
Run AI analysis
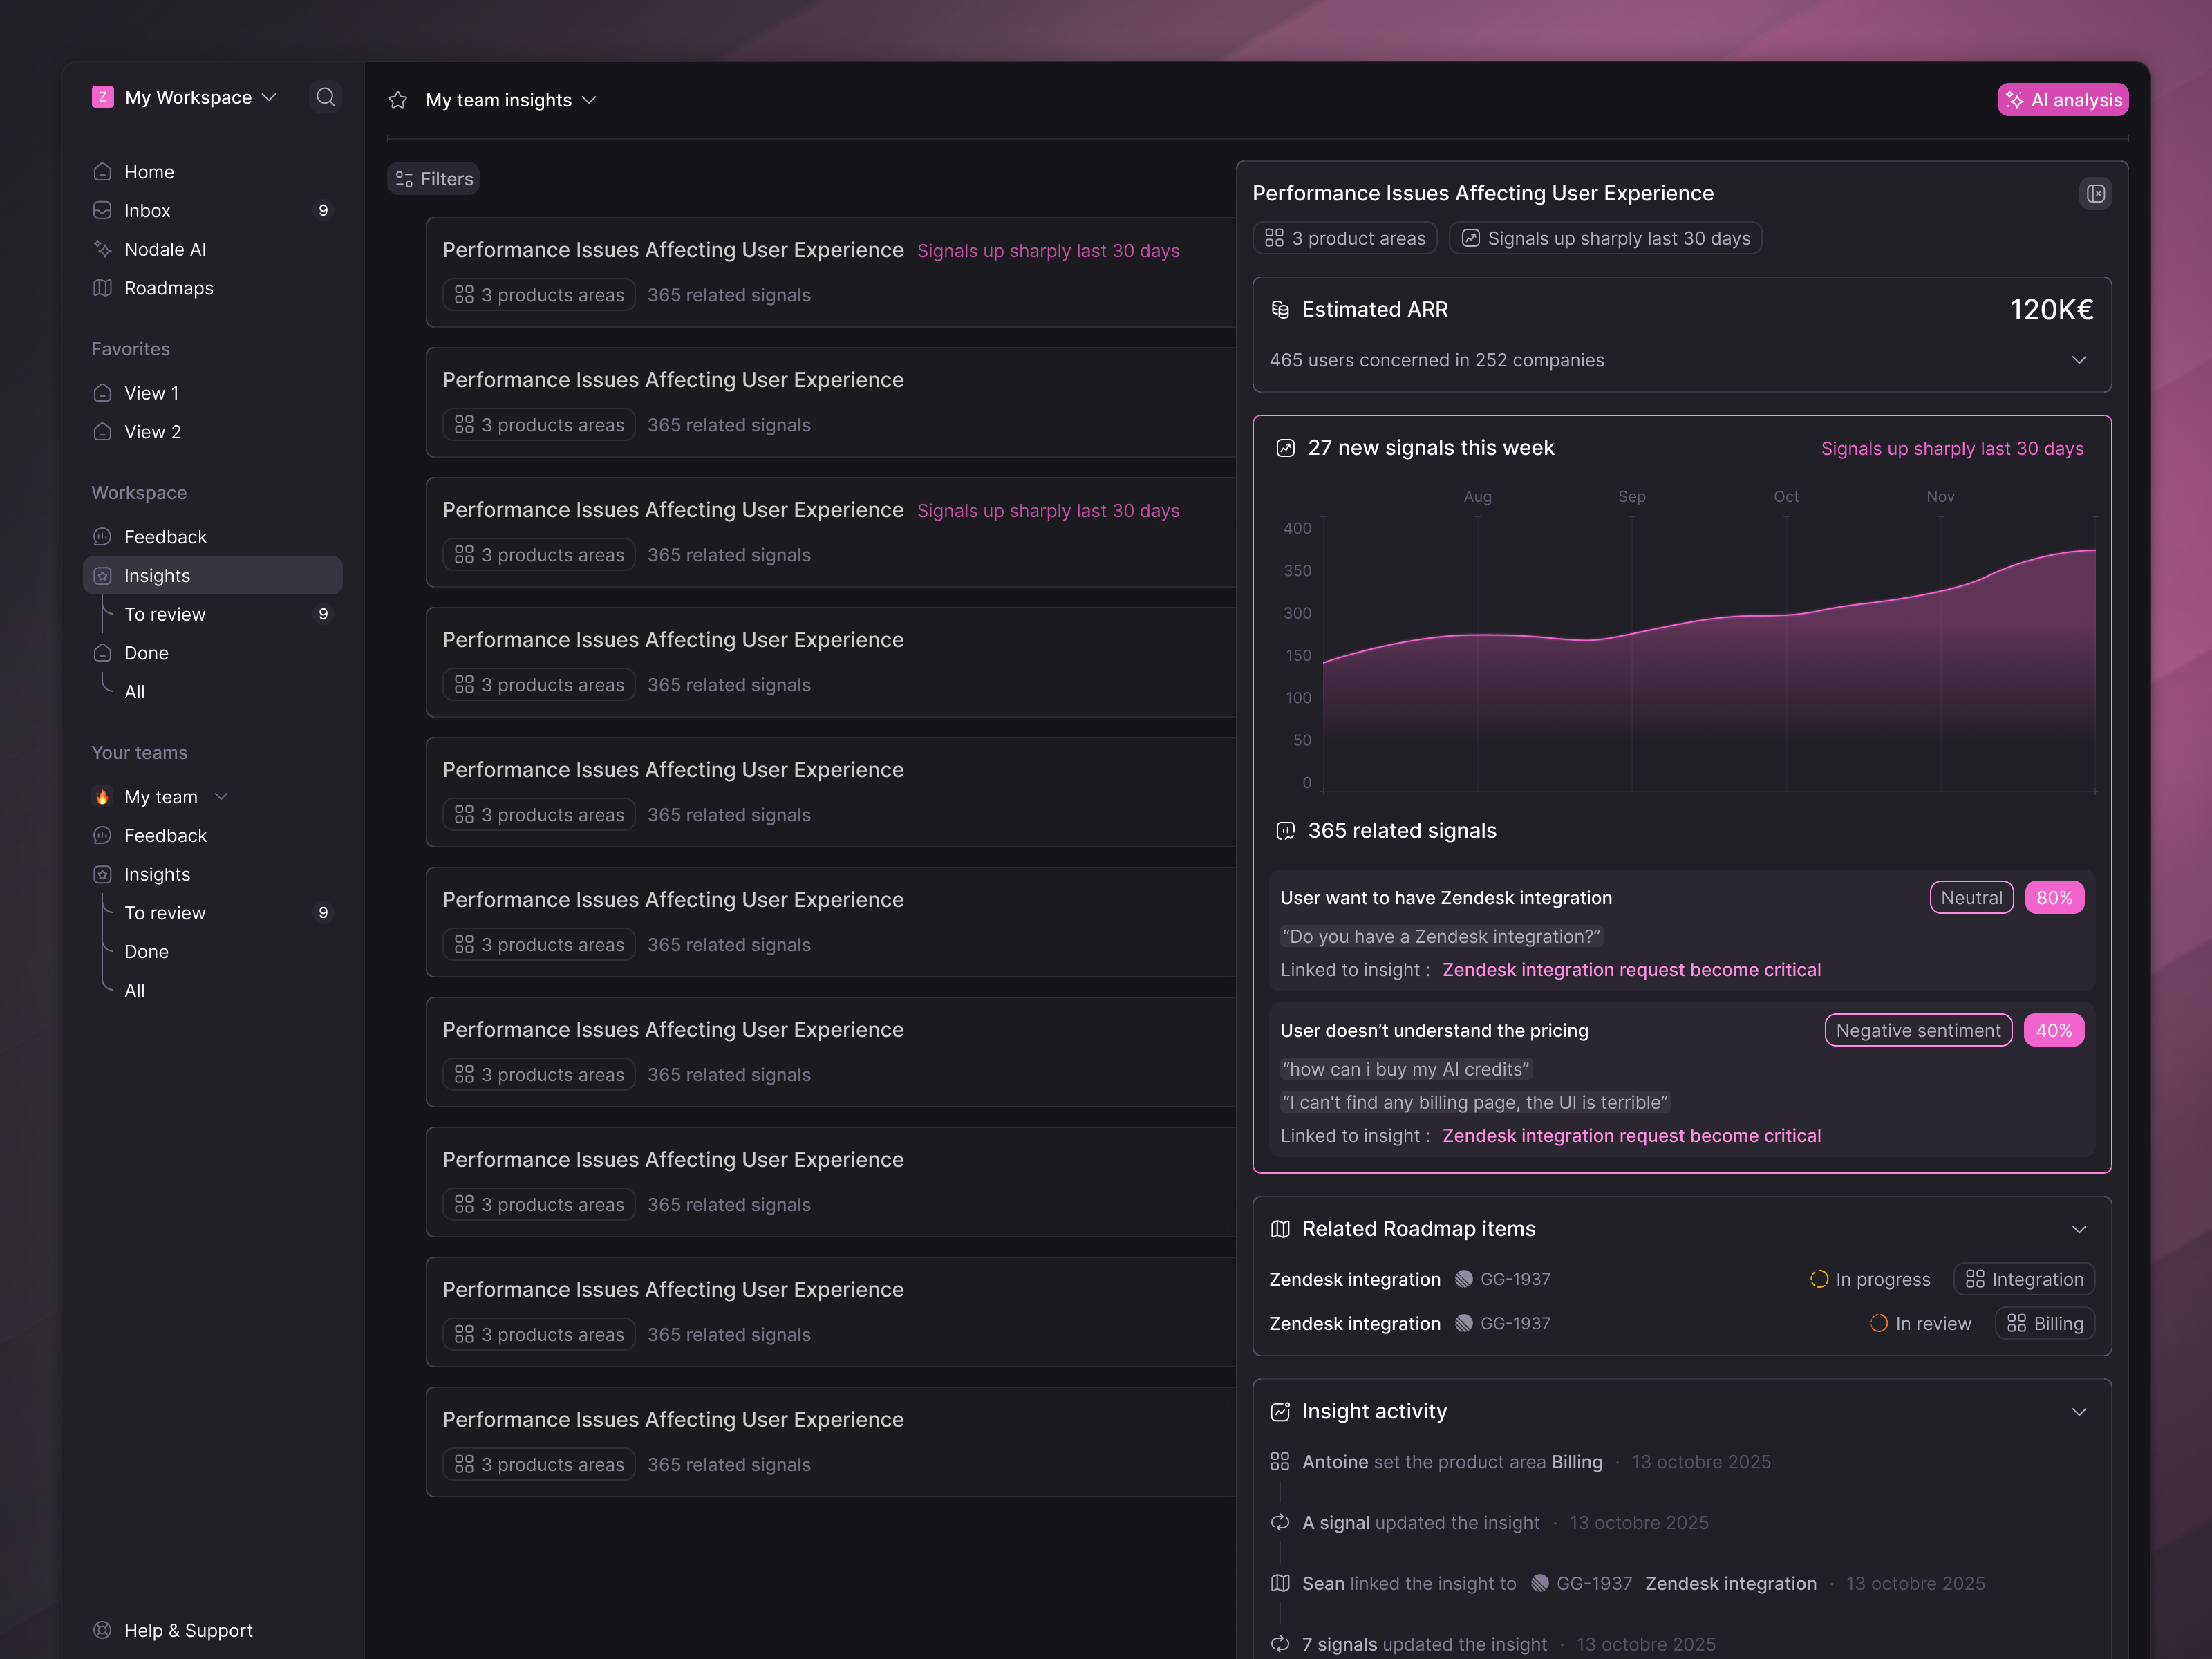tap(2062, 100)
